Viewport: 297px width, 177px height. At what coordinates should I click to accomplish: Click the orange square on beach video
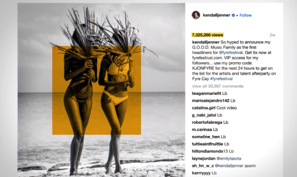[97, 91]
